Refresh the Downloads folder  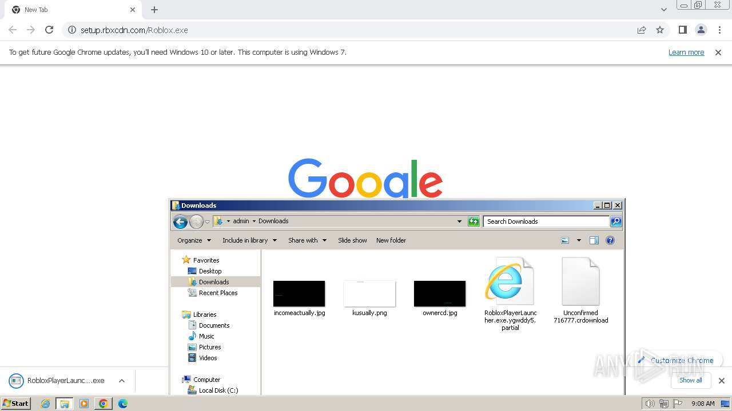coord(474,221)
